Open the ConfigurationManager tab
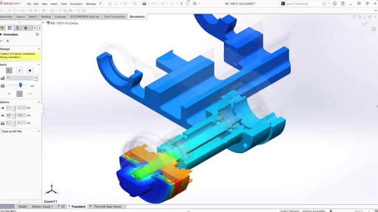Screen dimensions: 378x212 (x=17, y=28)
